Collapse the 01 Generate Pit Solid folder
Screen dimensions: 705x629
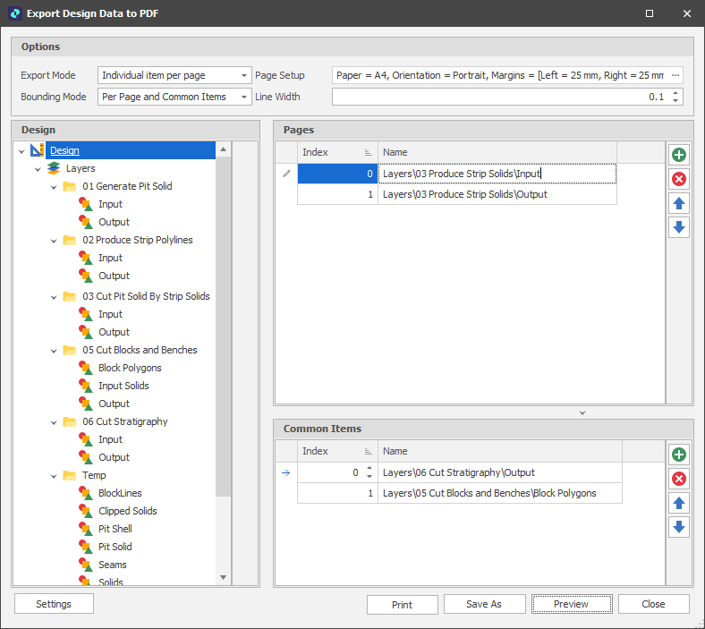[x=53, y=186]
